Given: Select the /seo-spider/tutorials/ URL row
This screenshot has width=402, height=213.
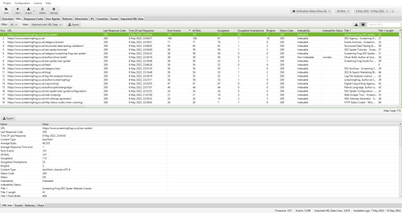Looking at the screenshot, I should point(200,50).
